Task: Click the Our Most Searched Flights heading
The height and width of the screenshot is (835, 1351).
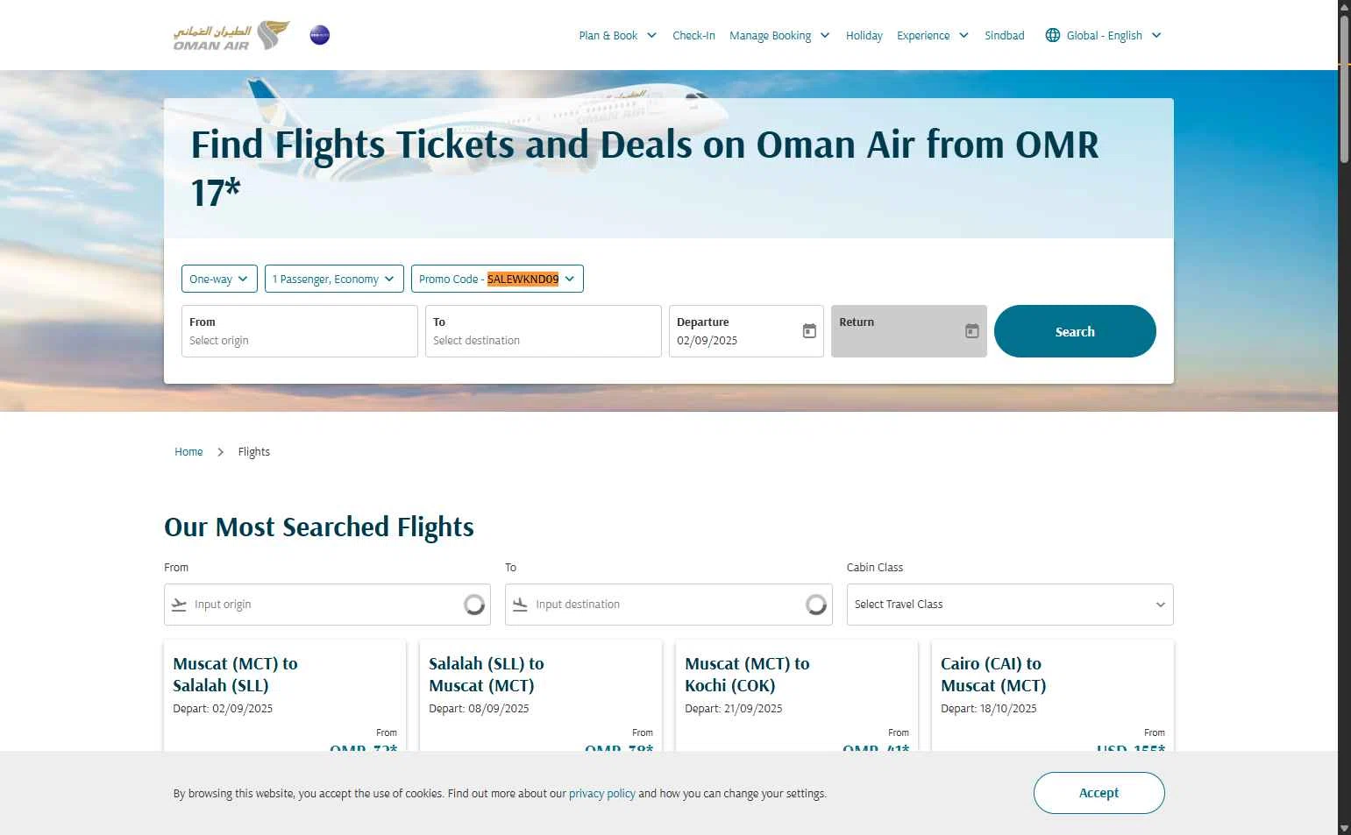Action: click(319, 527)
